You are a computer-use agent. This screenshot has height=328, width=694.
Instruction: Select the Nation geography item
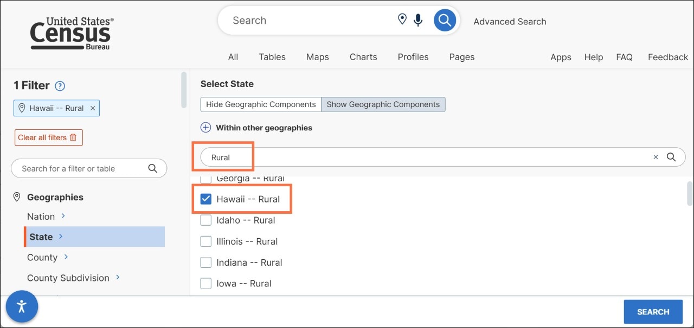pos(41,217)
